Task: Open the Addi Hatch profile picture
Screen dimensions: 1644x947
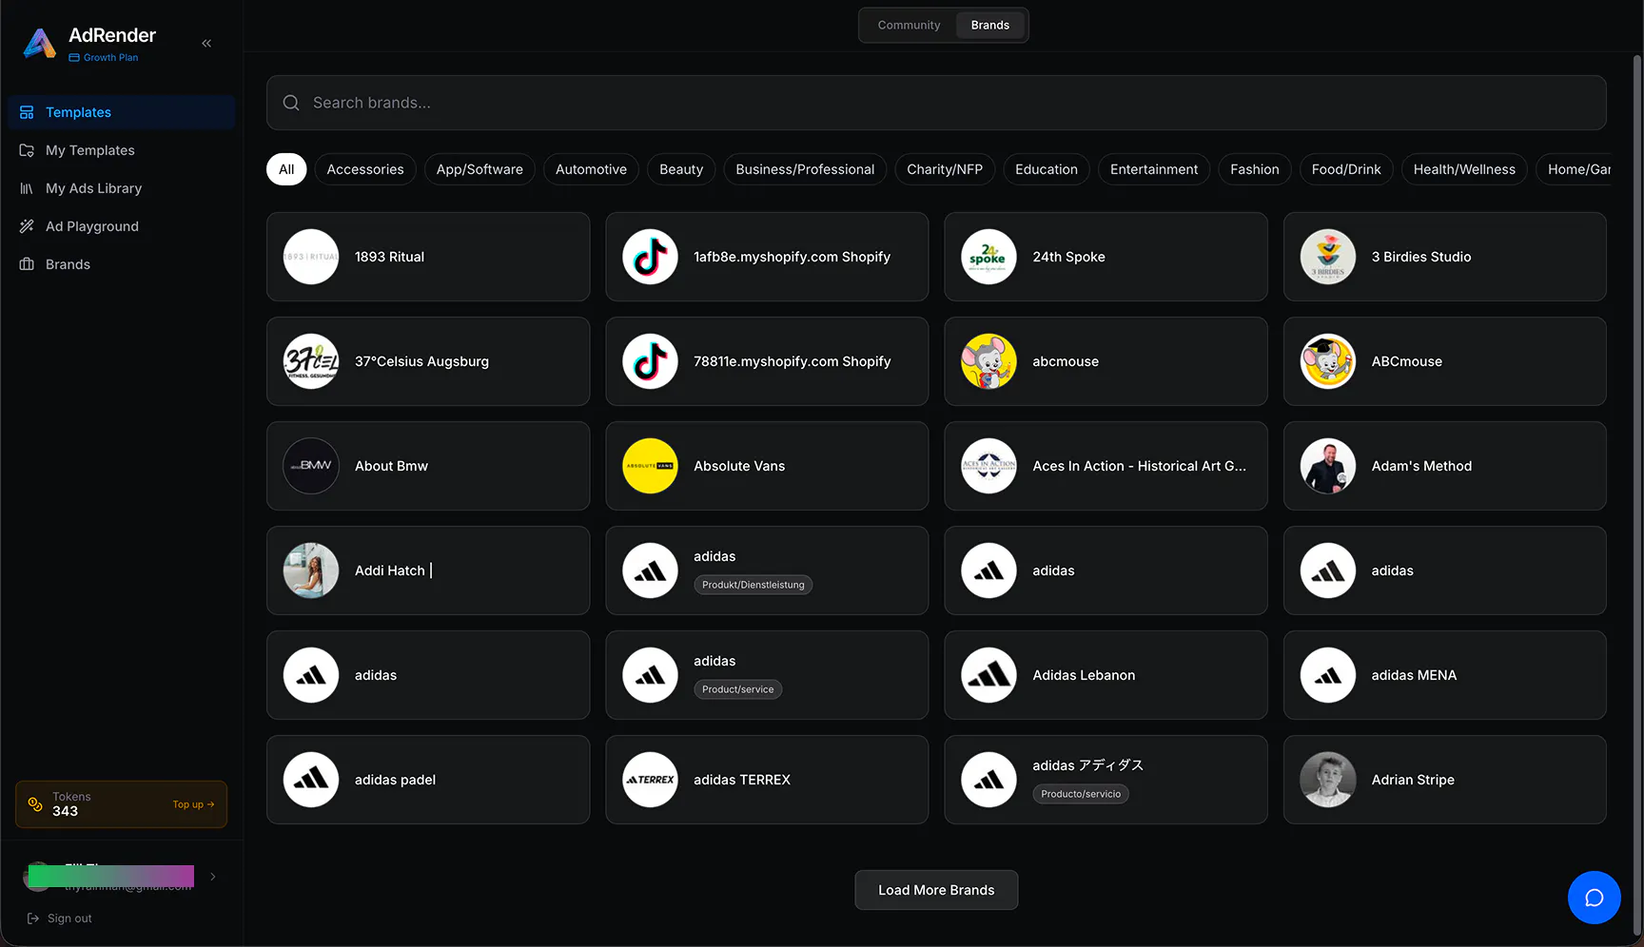Action: click(x=311, y=570)
